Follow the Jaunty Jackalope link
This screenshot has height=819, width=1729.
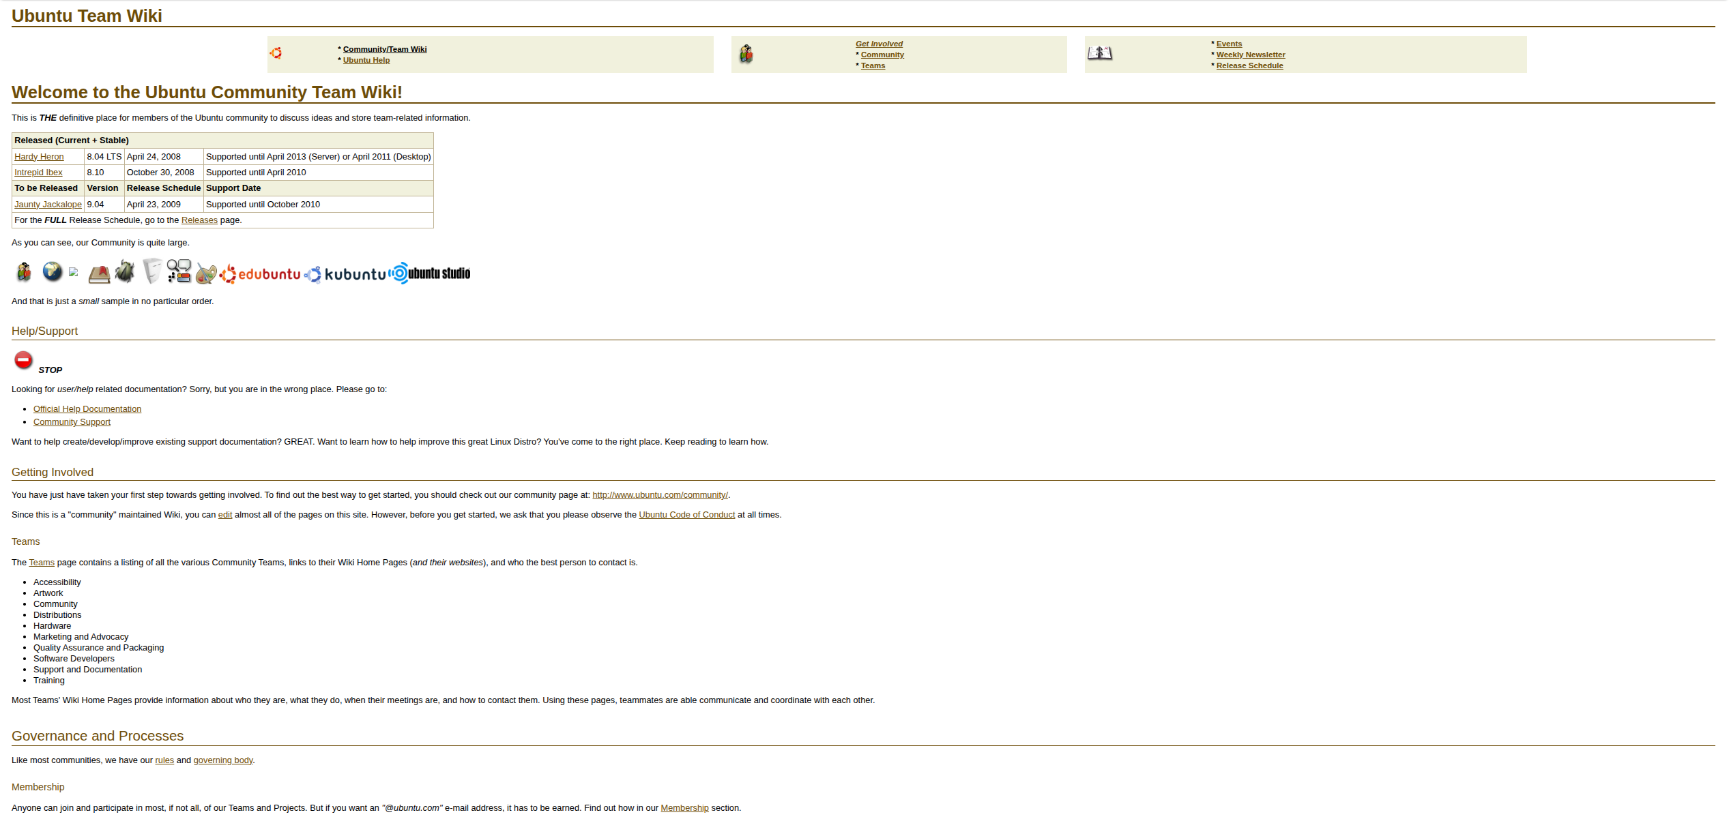(x=48, y=205)
